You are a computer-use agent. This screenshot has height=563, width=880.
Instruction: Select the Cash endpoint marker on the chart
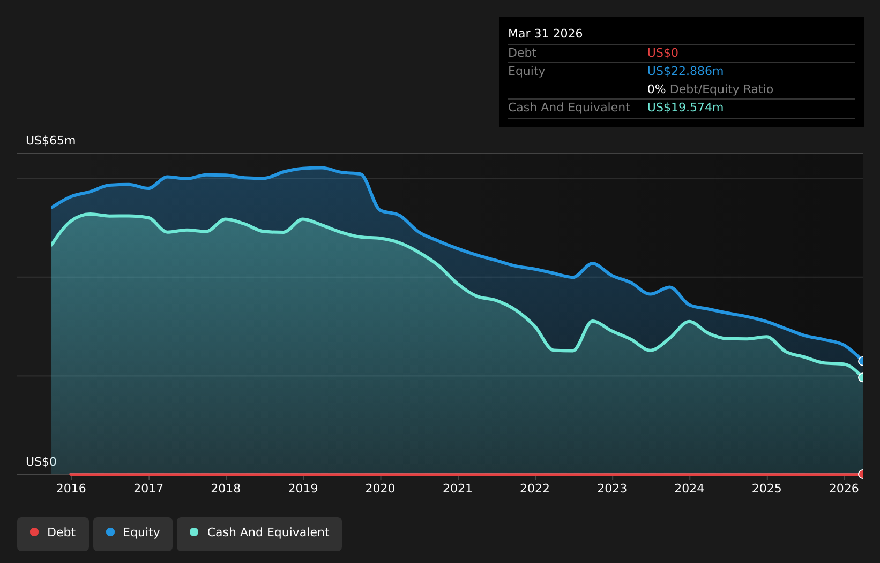point(862,377)
